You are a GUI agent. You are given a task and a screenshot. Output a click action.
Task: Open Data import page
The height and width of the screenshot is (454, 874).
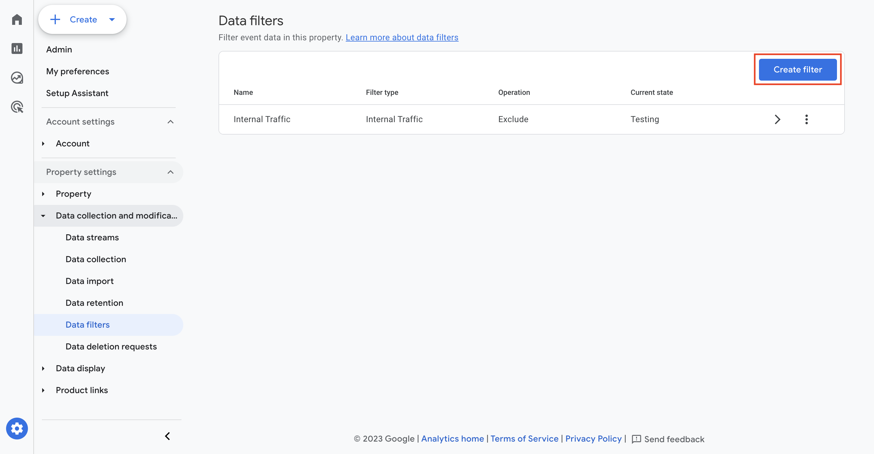pyautogui.click(x=90, y=281)
